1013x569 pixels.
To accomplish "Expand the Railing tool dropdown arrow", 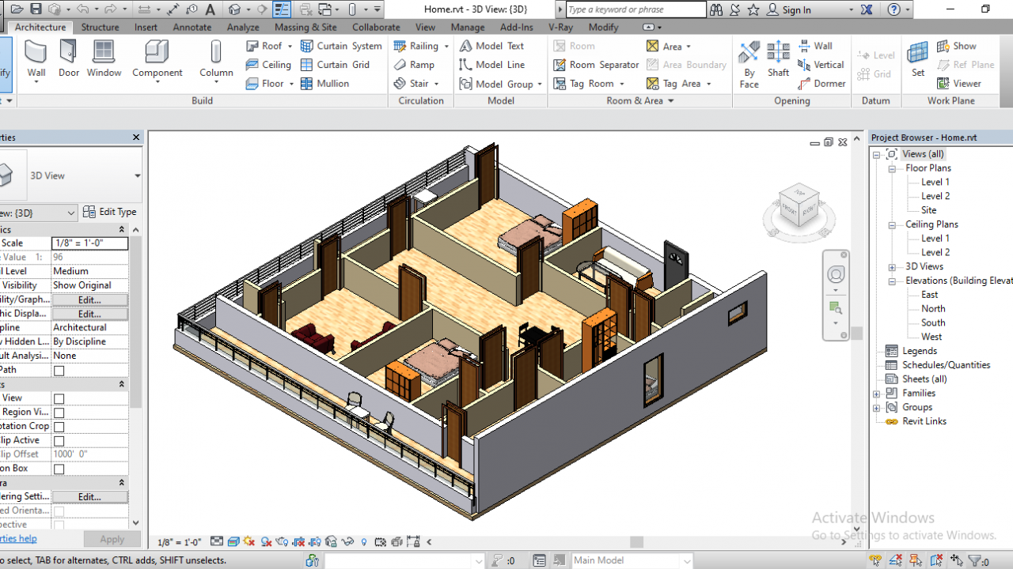I will (446, 47).
